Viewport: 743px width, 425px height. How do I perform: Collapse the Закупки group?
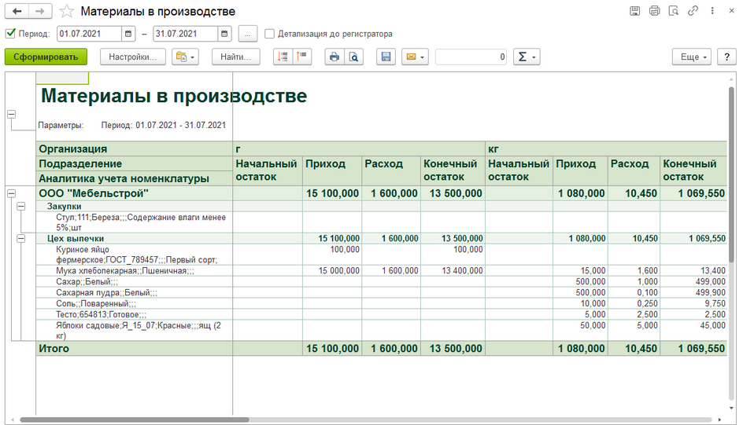[x=20, y=206]
